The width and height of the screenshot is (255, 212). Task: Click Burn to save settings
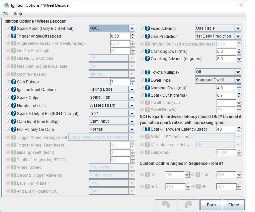(211, 205)
